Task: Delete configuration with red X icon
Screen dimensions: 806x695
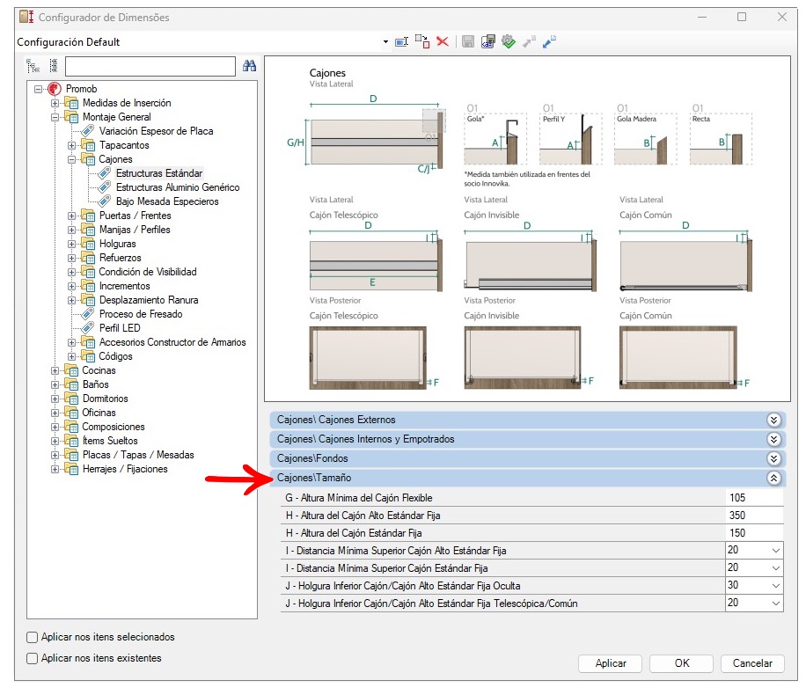Action: [x=443, y=41]
